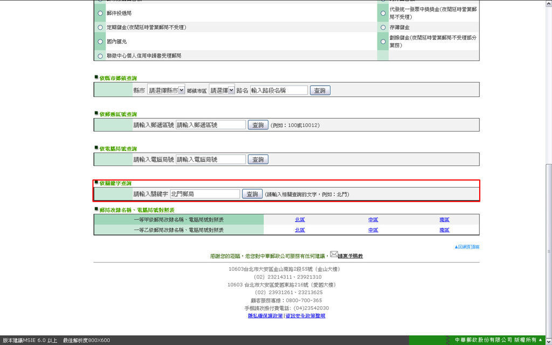Click 查詢 button for county/road search
The image size is (552, 345).
[320, 91]
